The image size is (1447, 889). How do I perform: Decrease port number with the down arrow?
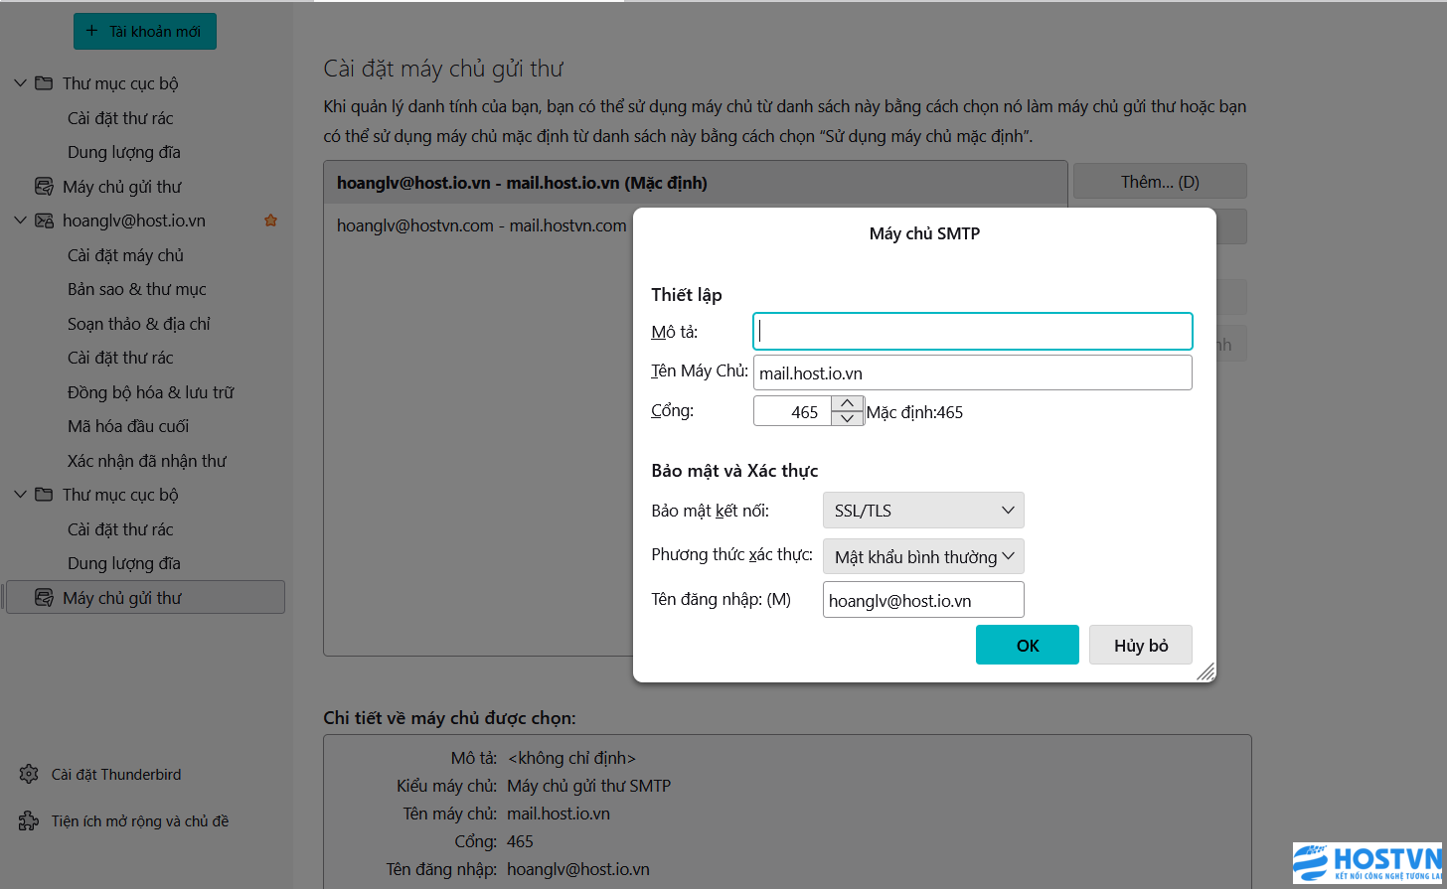click(846, 418)
